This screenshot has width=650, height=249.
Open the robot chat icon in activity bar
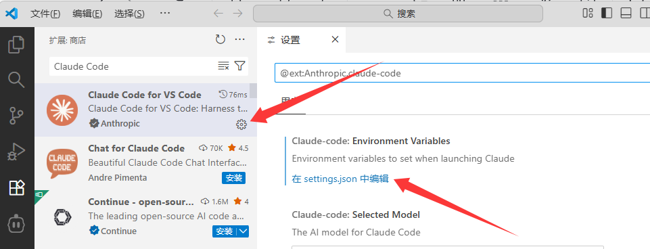point(17,224)
